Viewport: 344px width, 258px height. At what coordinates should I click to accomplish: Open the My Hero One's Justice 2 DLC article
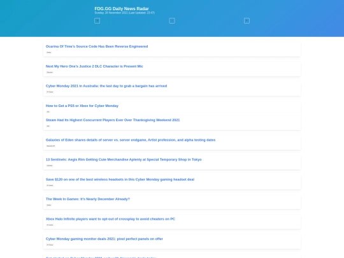(x=94, y=66)
